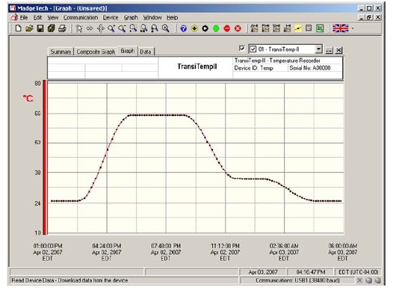Restore the inner Graph document window
396x290 pixels.
369,17
